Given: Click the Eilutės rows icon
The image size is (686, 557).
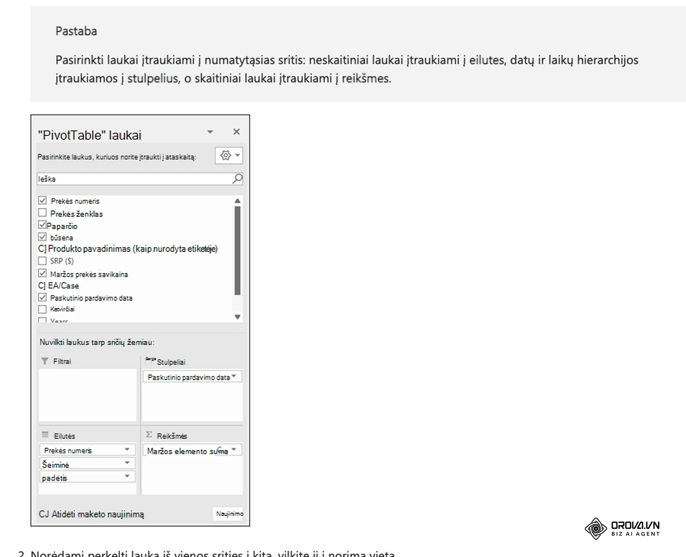Looking at the screenshot, I should click(45, 435).
